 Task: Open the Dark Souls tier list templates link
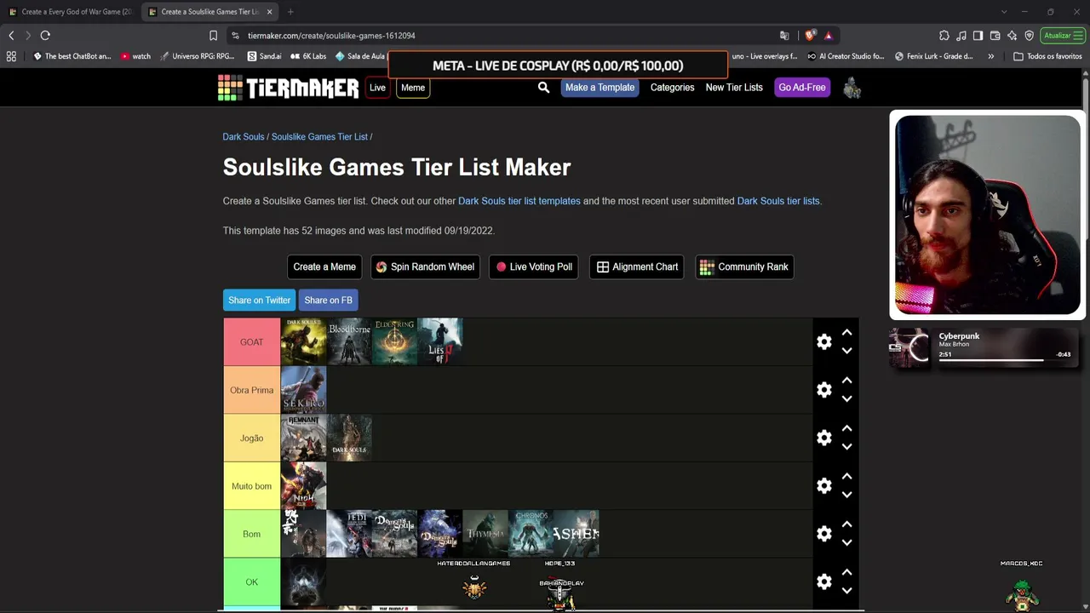519,201
